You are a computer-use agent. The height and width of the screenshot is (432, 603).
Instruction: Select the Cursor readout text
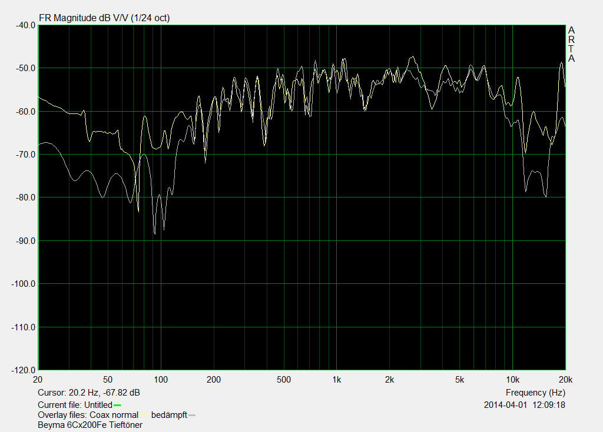click(89, 392)
